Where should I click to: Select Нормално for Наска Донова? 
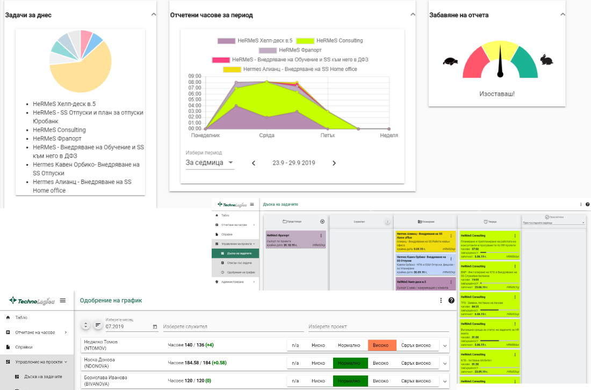[349, 363]
